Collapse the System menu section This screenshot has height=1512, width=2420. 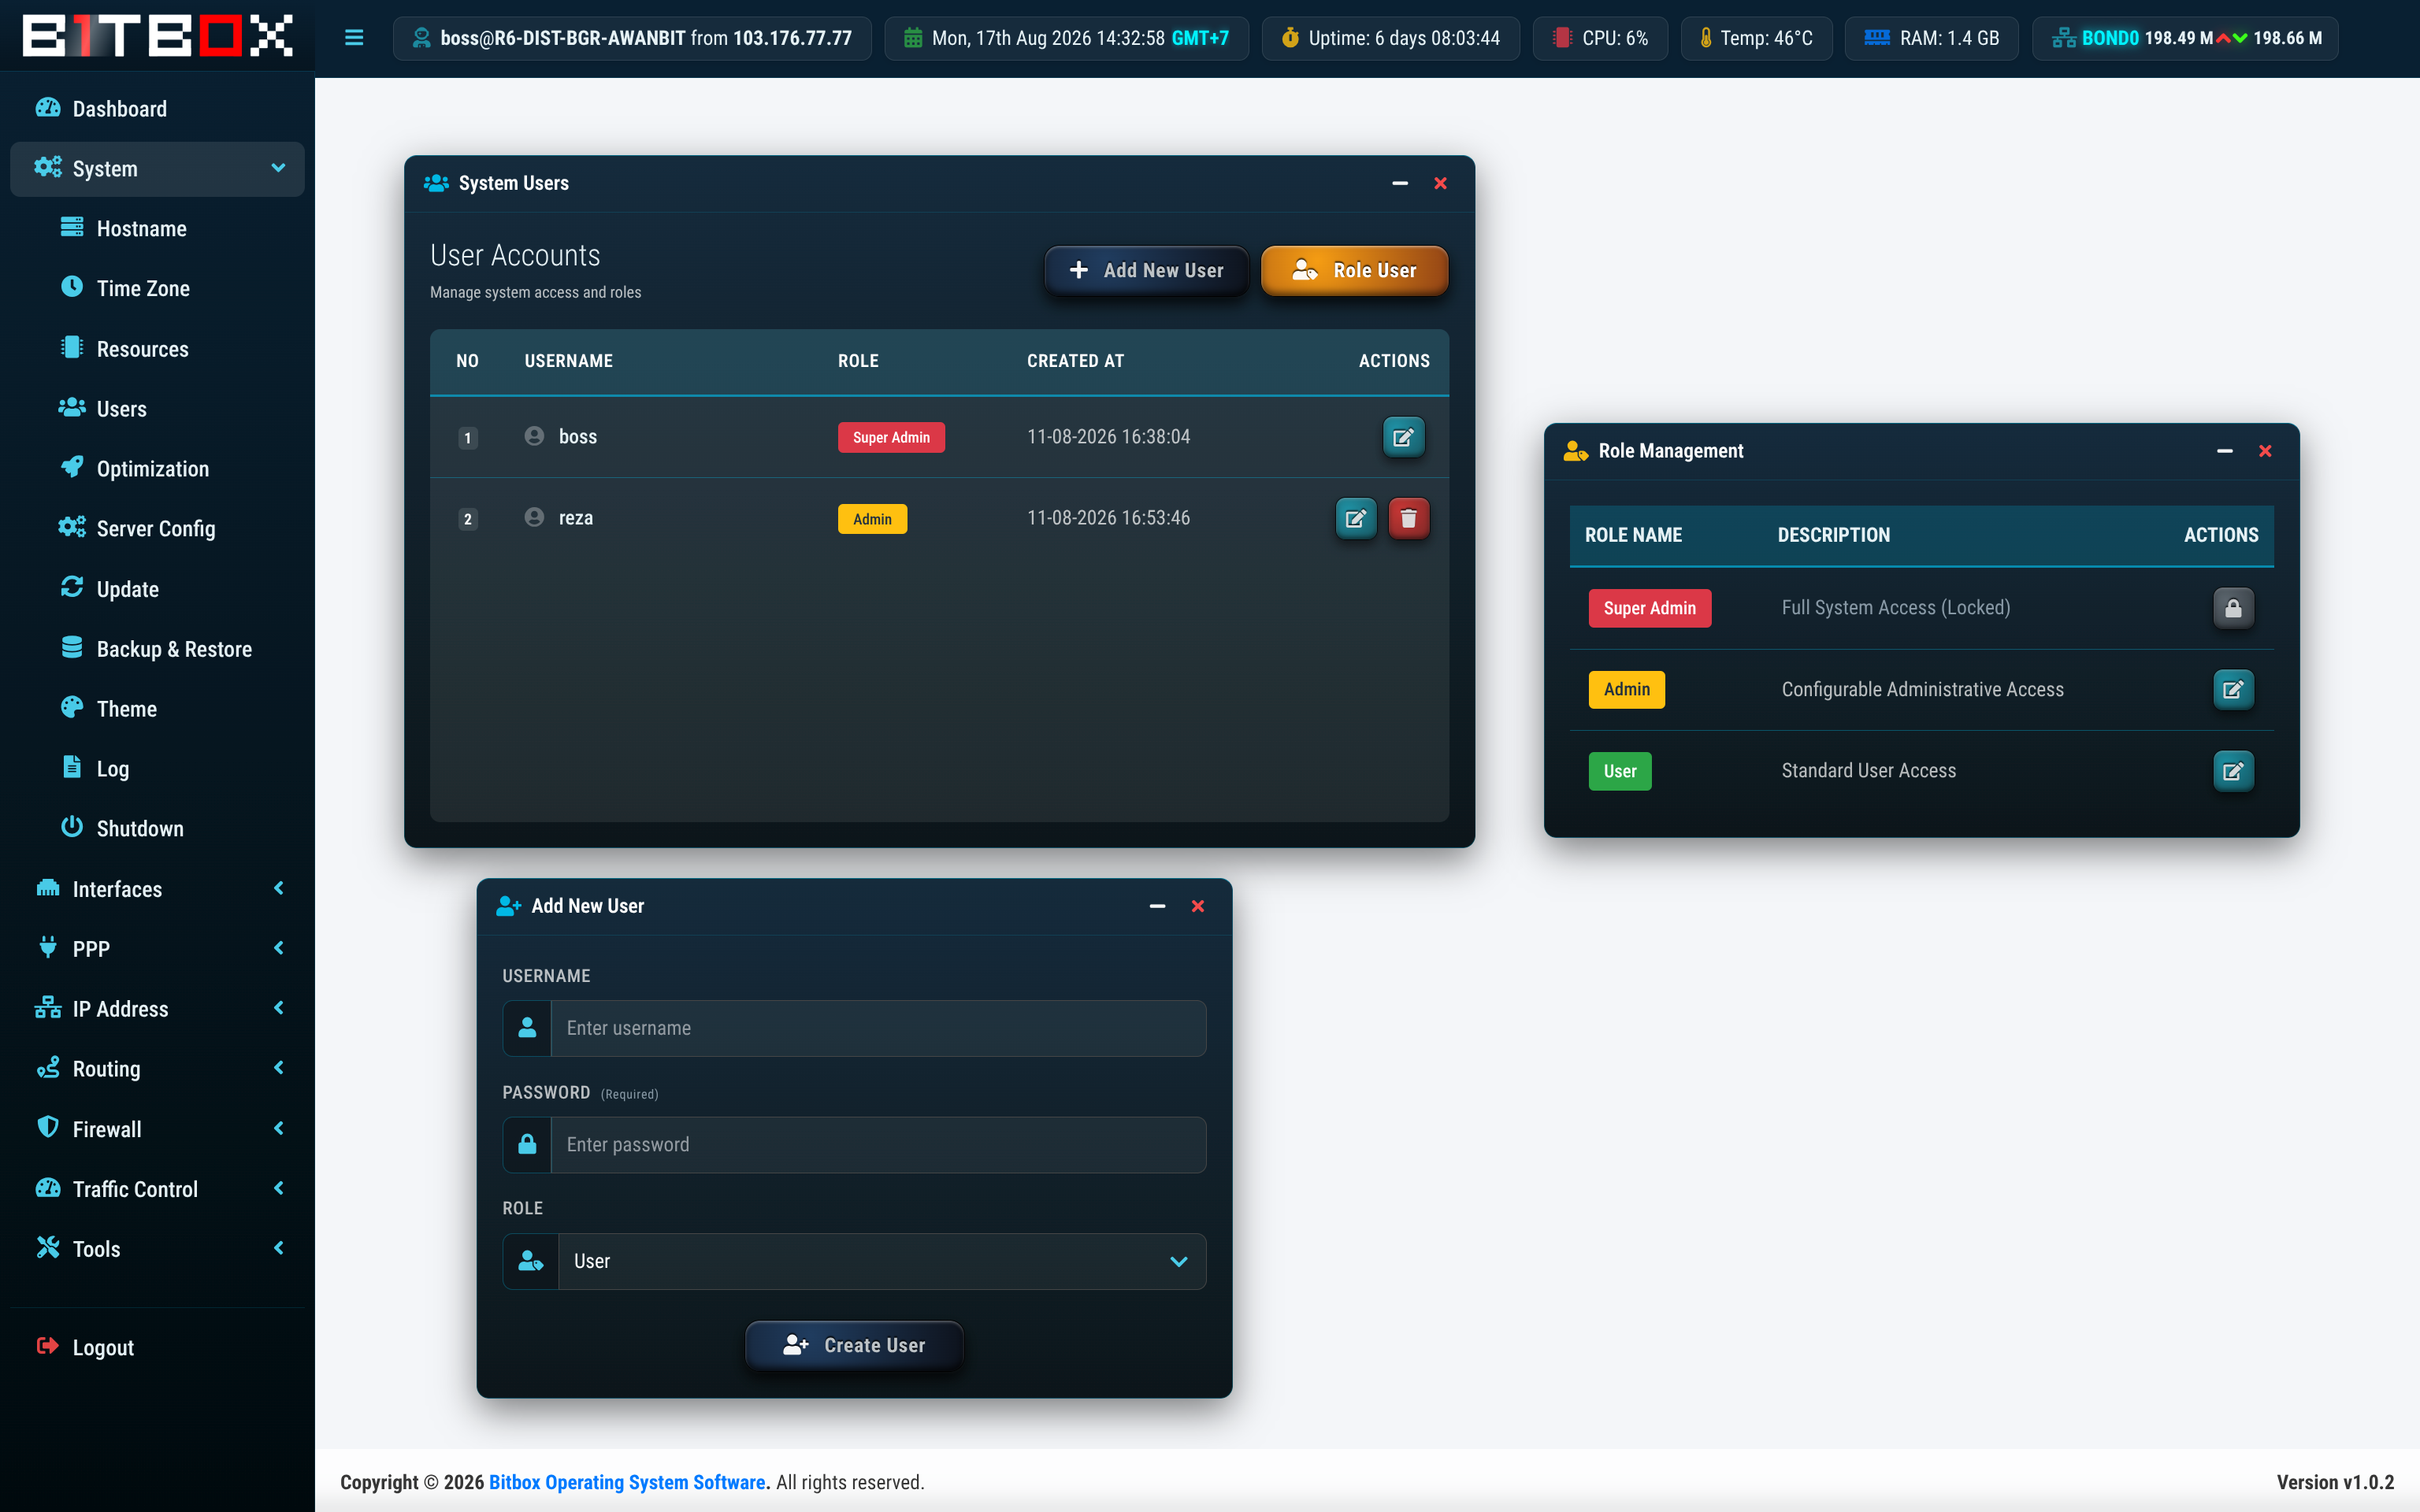pyautogui.click(x=157, y=168)
